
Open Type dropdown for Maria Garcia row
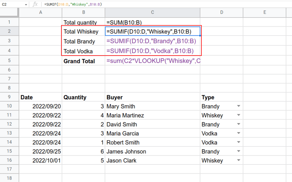click(239, 133)
